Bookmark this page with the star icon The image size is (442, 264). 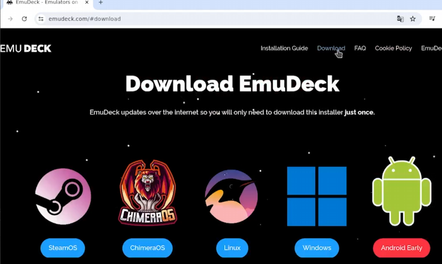(x=413, y=19)
